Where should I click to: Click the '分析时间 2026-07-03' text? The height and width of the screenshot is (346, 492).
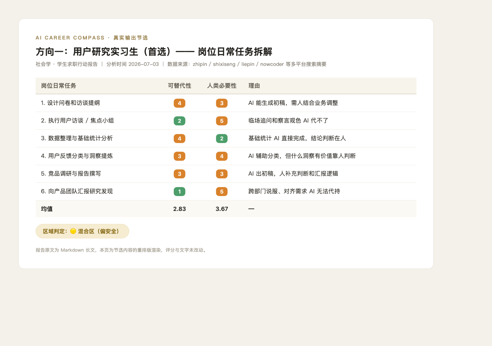[133, 64]
